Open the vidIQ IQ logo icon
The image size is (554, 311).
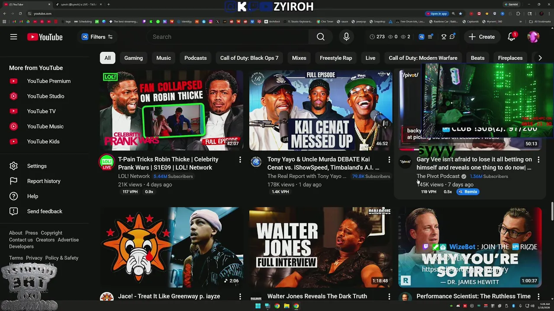tap(421, 37)
